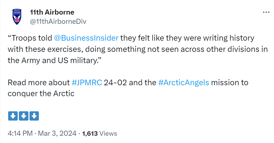Click the "the Army and US military" line
This screenshot has height=143, width=274.
click(x=55, y=61)
